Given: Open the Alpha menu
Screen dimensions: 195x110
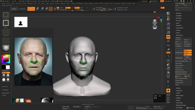Looking at the screenshot, I should [x=3, y=3].
